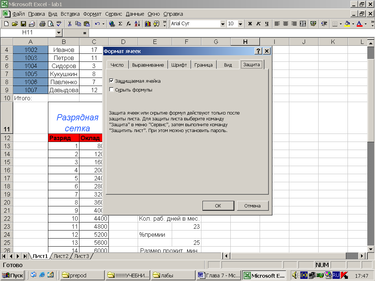Viewport: 375px width, 281px height.
Task: Click the Font Color red A swatch
Action: (360, 24)
